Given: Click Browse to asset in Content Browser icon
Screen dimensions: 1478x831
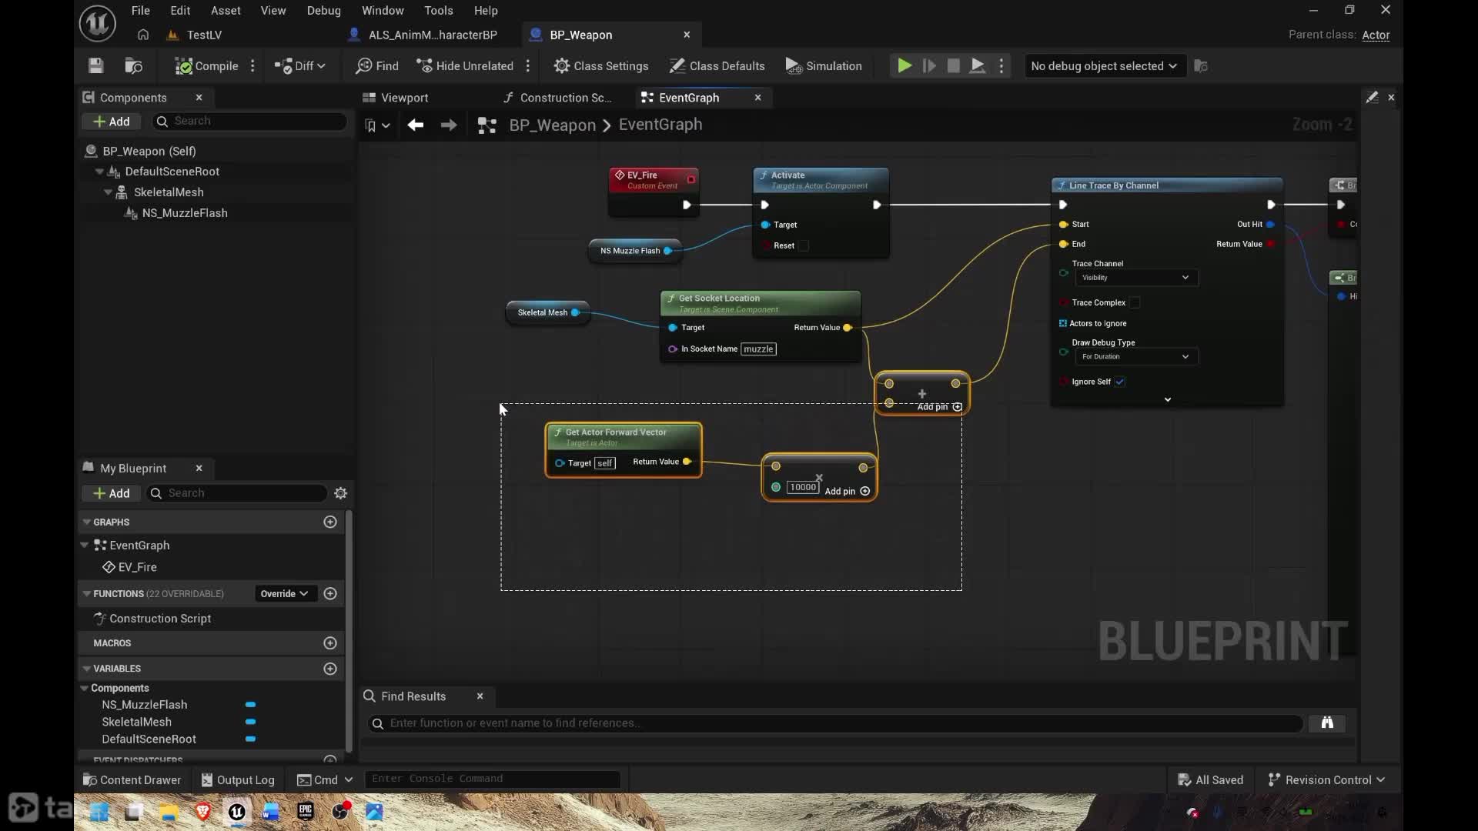Looking at the screenshot, I should (x=134, y=66).
